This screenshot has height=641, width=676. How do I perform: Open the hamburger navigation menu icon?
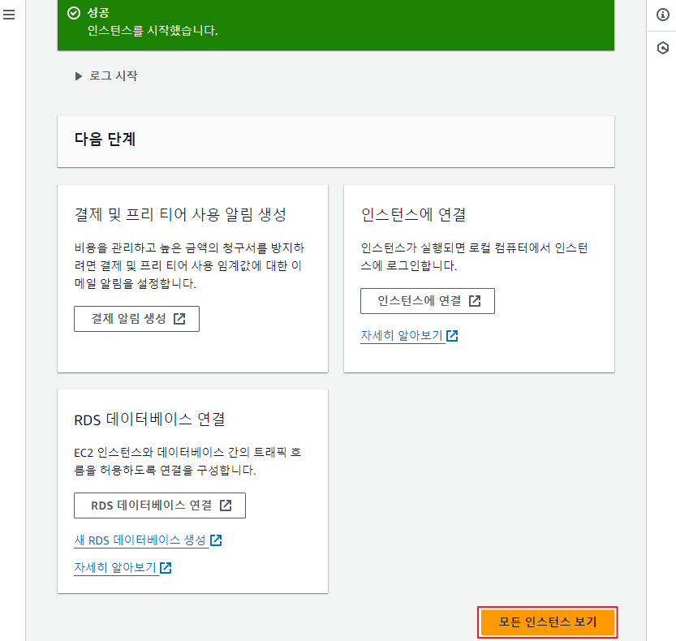point(9,15)
